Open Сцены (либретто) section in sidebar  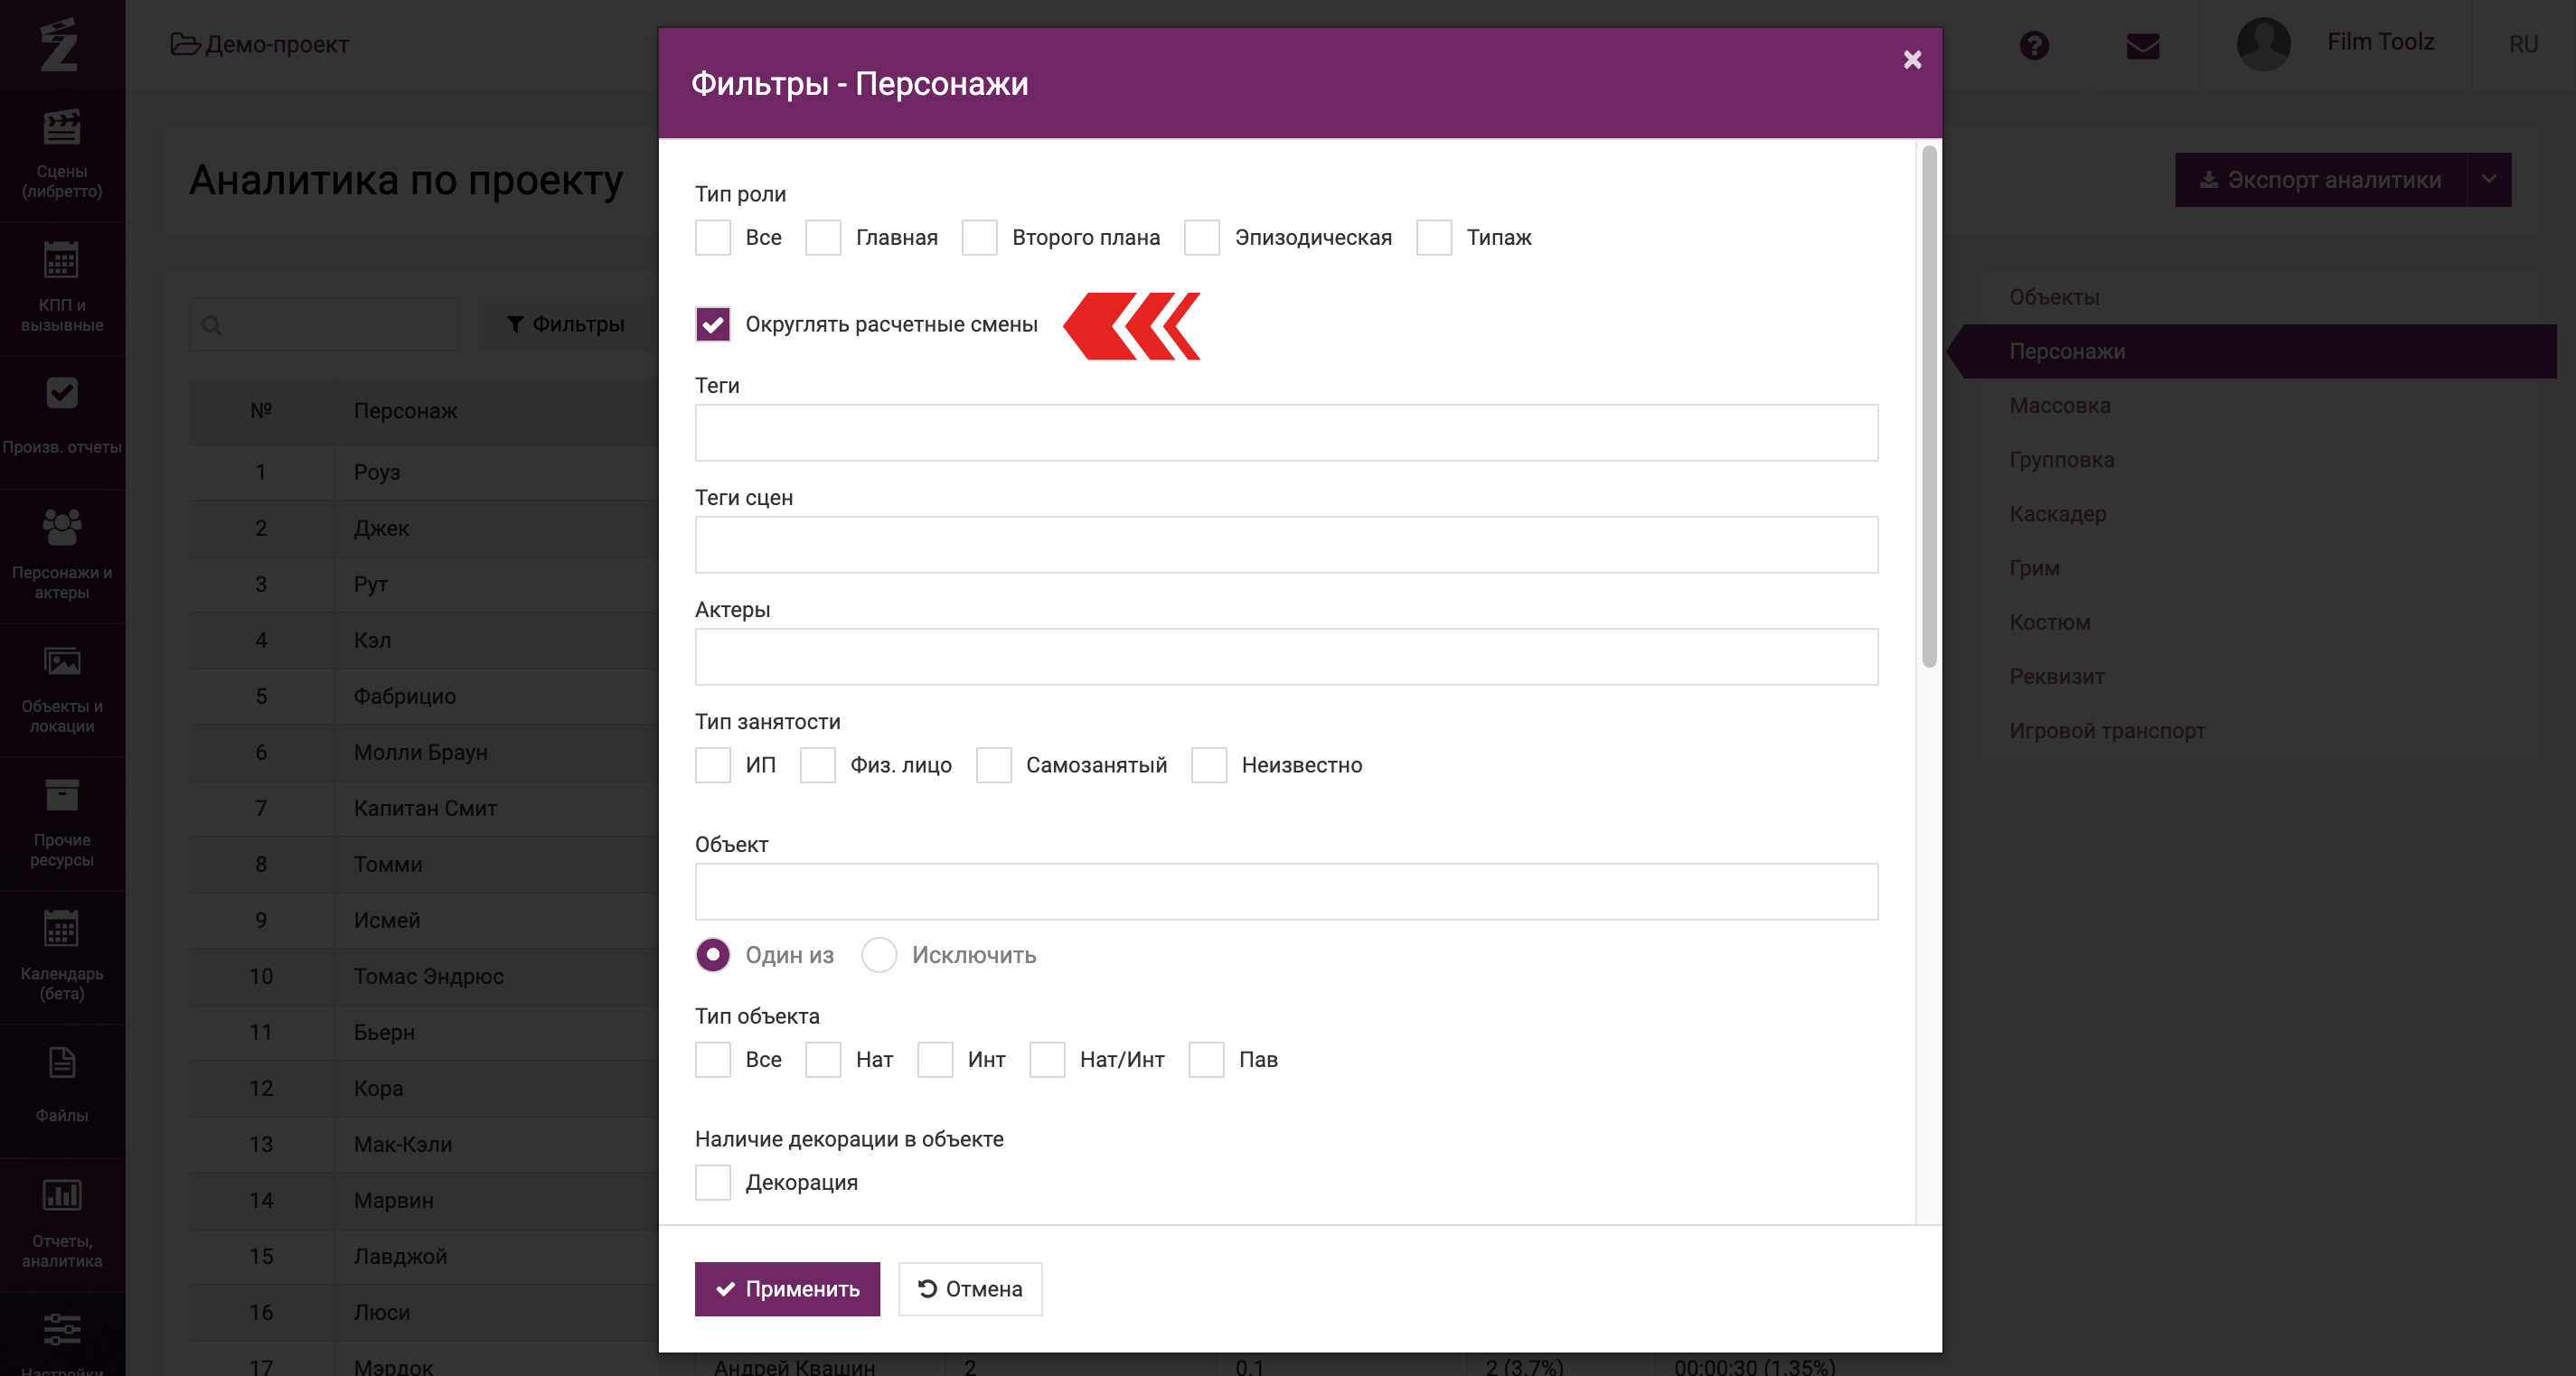click(x=62, y=156)
